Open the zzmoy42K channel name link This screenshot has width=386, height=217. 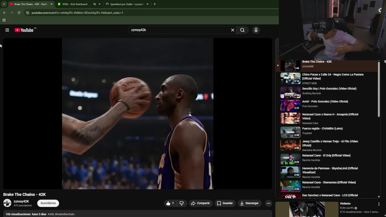[x=21, y=201]
